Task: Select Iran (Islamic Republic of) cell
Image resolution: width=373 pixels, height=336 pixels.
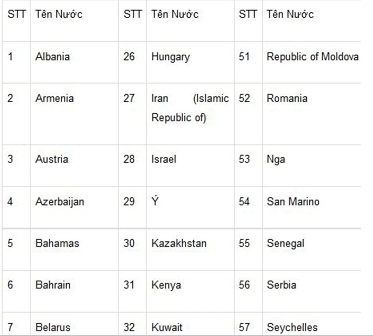Action: pos(190,108)
